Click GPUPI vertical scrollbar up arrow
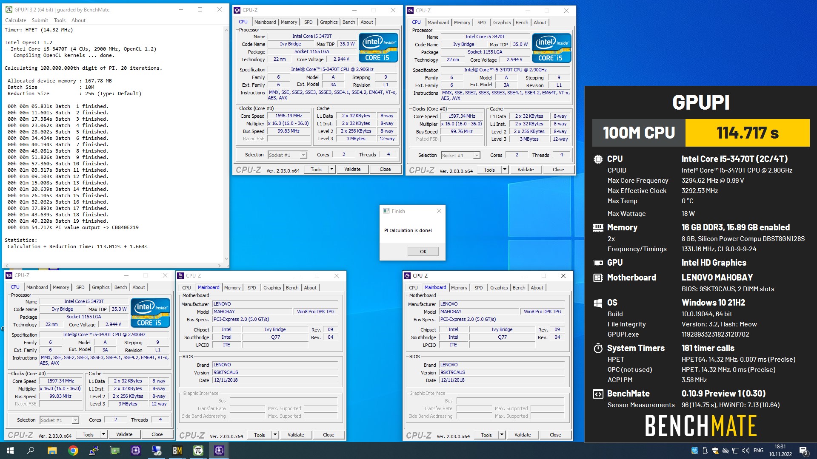 [x=226, y=30]
